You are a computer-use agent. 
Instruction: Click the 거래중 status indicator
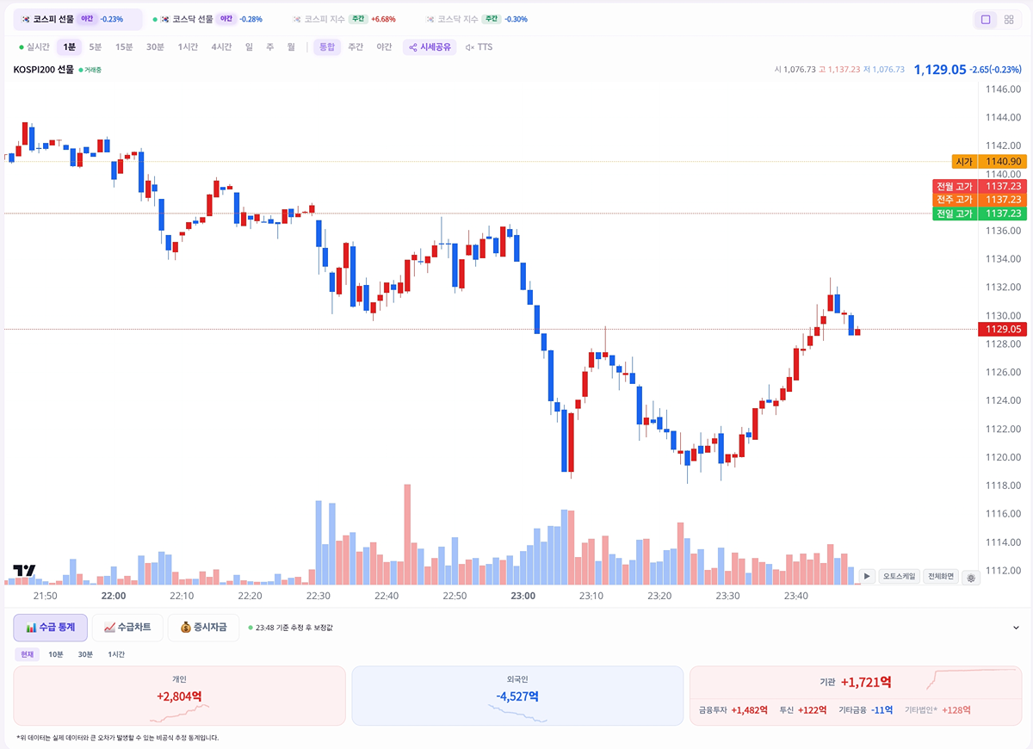[x=90, y=70]
